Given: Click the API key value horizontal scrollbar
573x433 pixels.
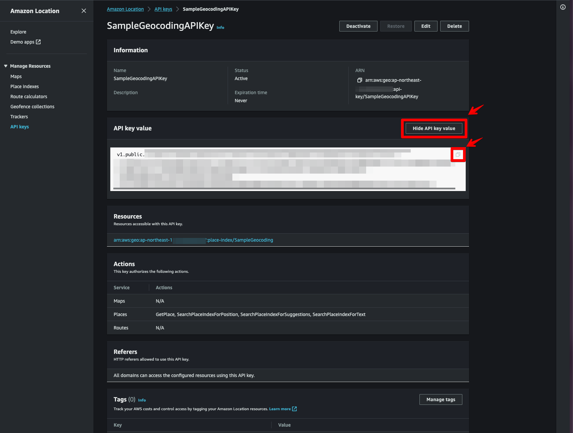Looking at the screenshot, I should click(284, 189).
